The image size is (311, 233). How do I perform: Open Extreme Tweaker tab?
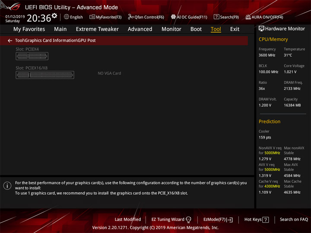tap(97, 29)
